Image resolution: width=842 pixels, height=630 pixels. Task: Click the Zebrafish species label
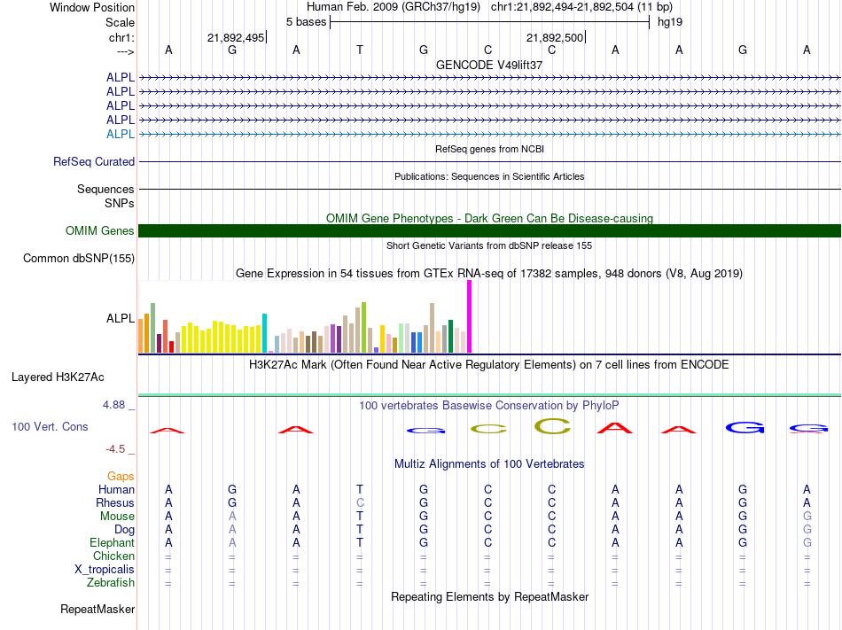click(111, 582)
